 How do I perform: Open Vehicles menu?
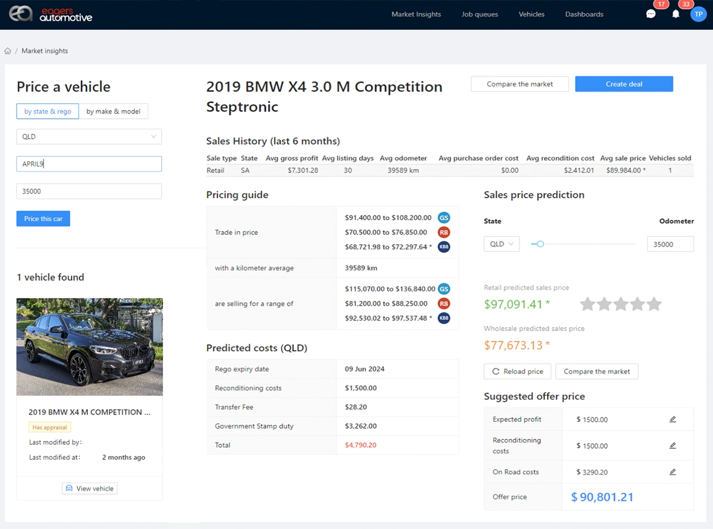point(531,14)
